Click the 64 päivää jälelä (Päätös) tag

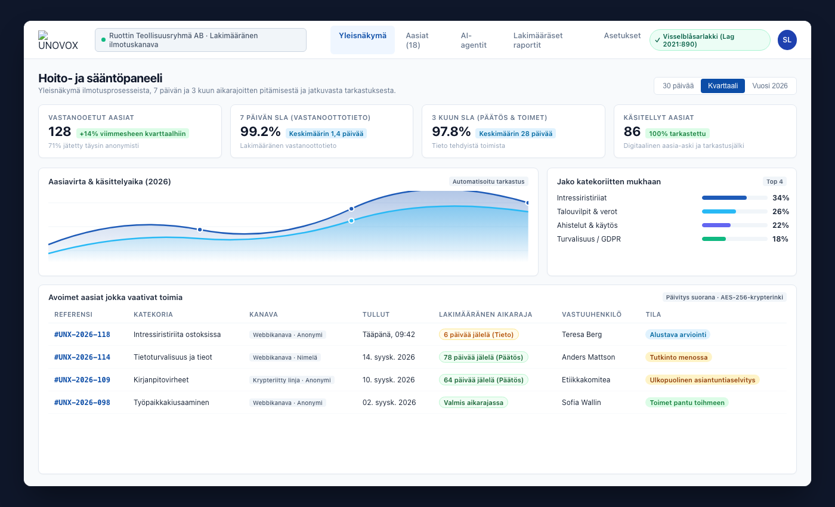pyautogui.click(x=484, y=380)
